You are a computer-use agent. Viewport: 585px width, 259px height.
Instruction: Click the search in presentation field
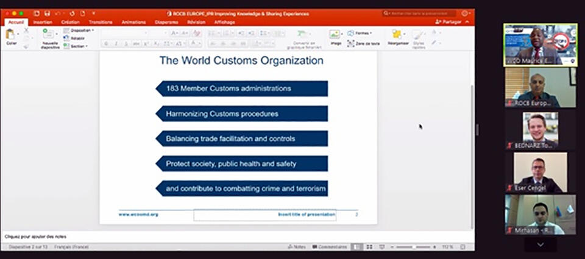(419, 13)
